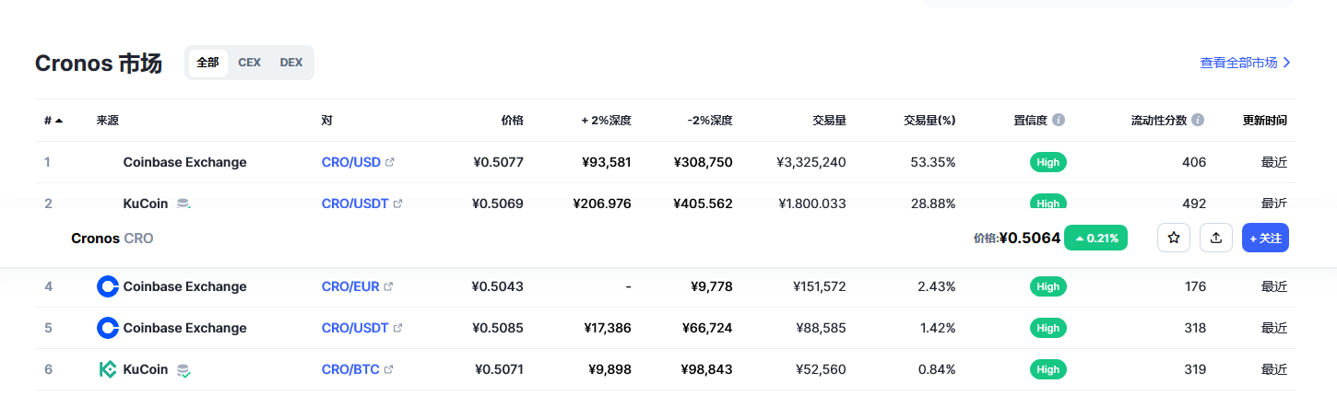The width and height of the screenshot is (1337, 396).
Task: Click external link icon beside CRO/BTC
Action: click(x=388, y=369)
